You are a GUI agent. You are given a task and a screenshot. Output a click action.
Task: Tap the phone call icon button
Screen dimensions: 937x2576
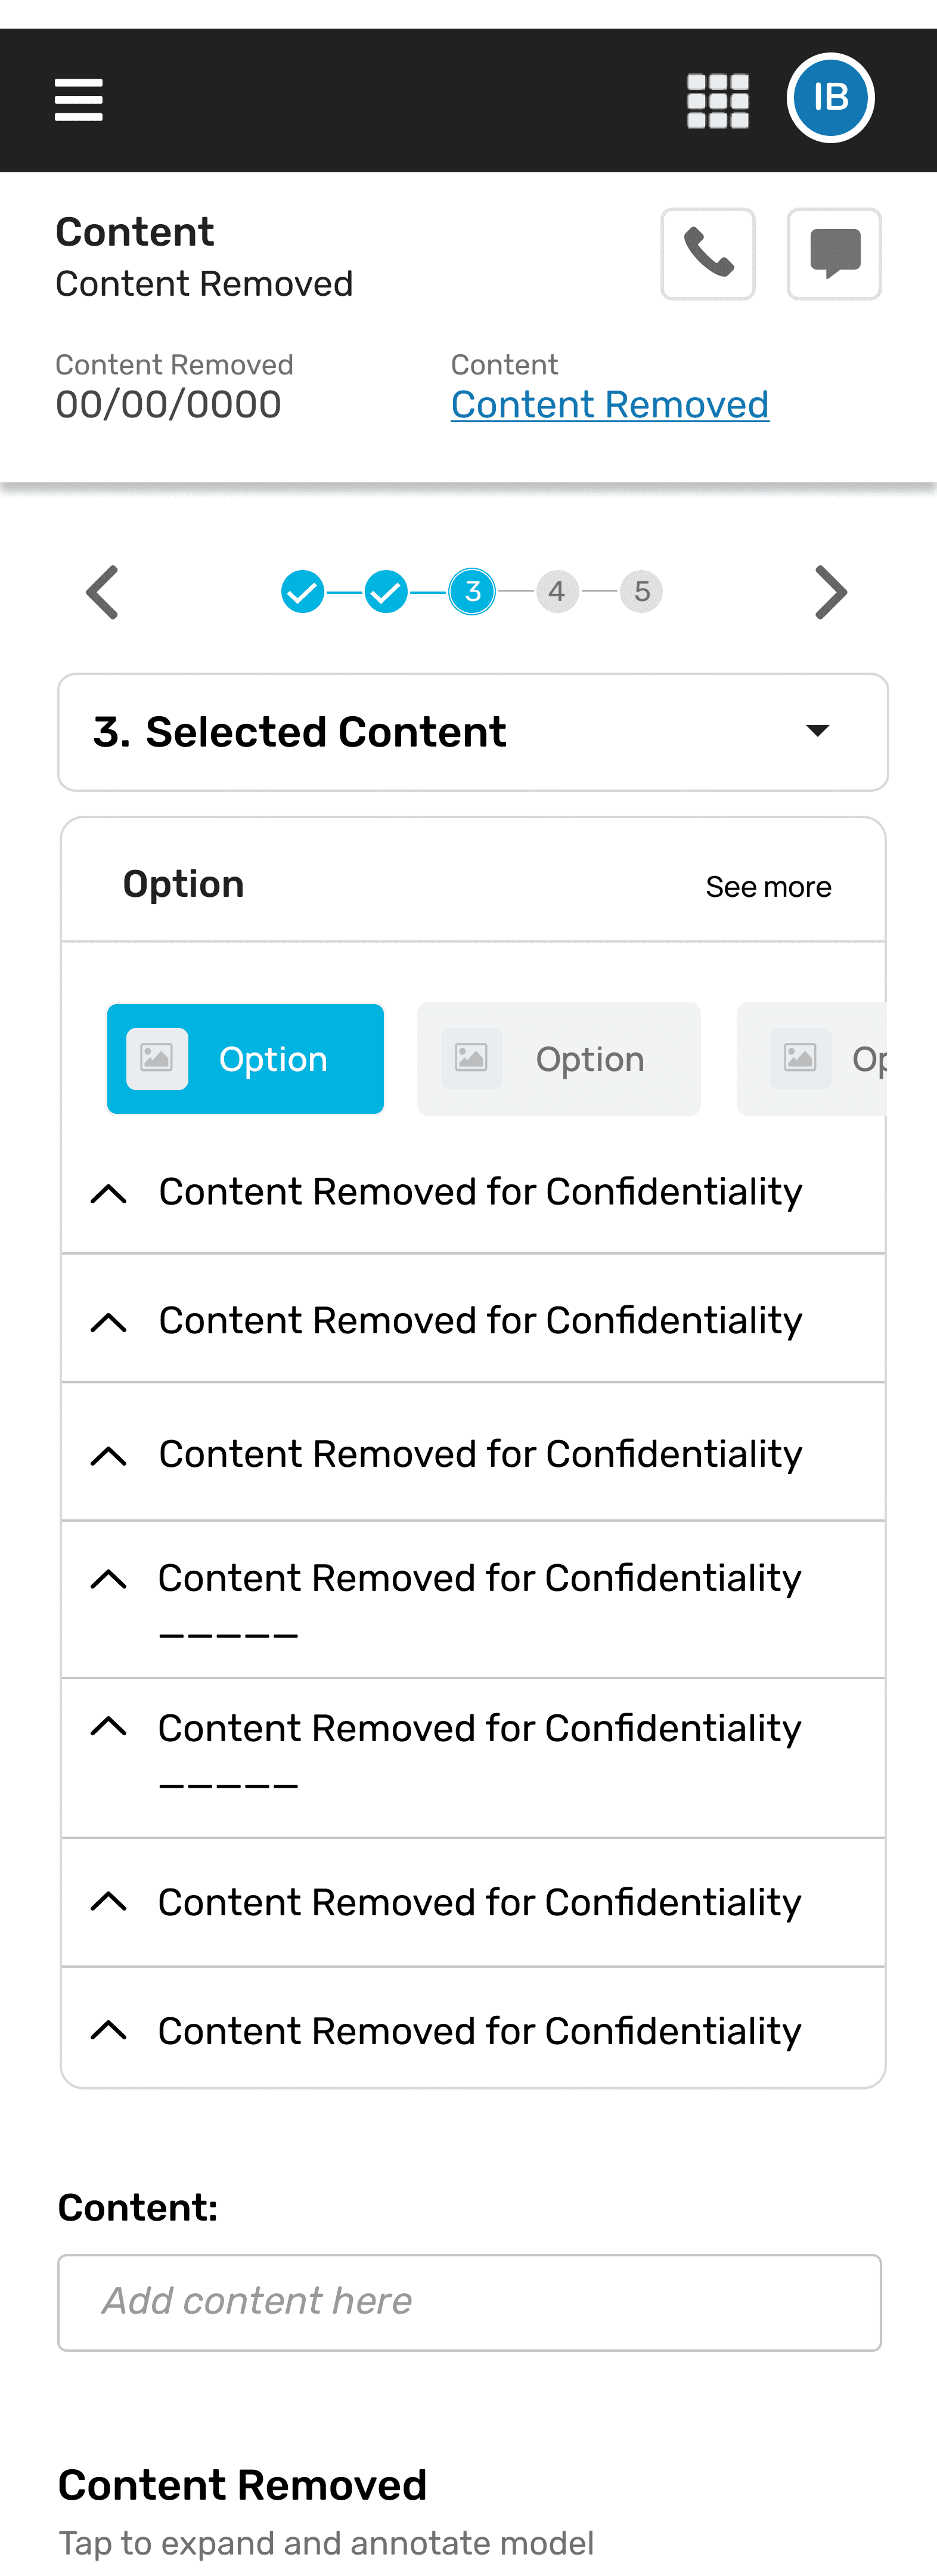(708, 254)
